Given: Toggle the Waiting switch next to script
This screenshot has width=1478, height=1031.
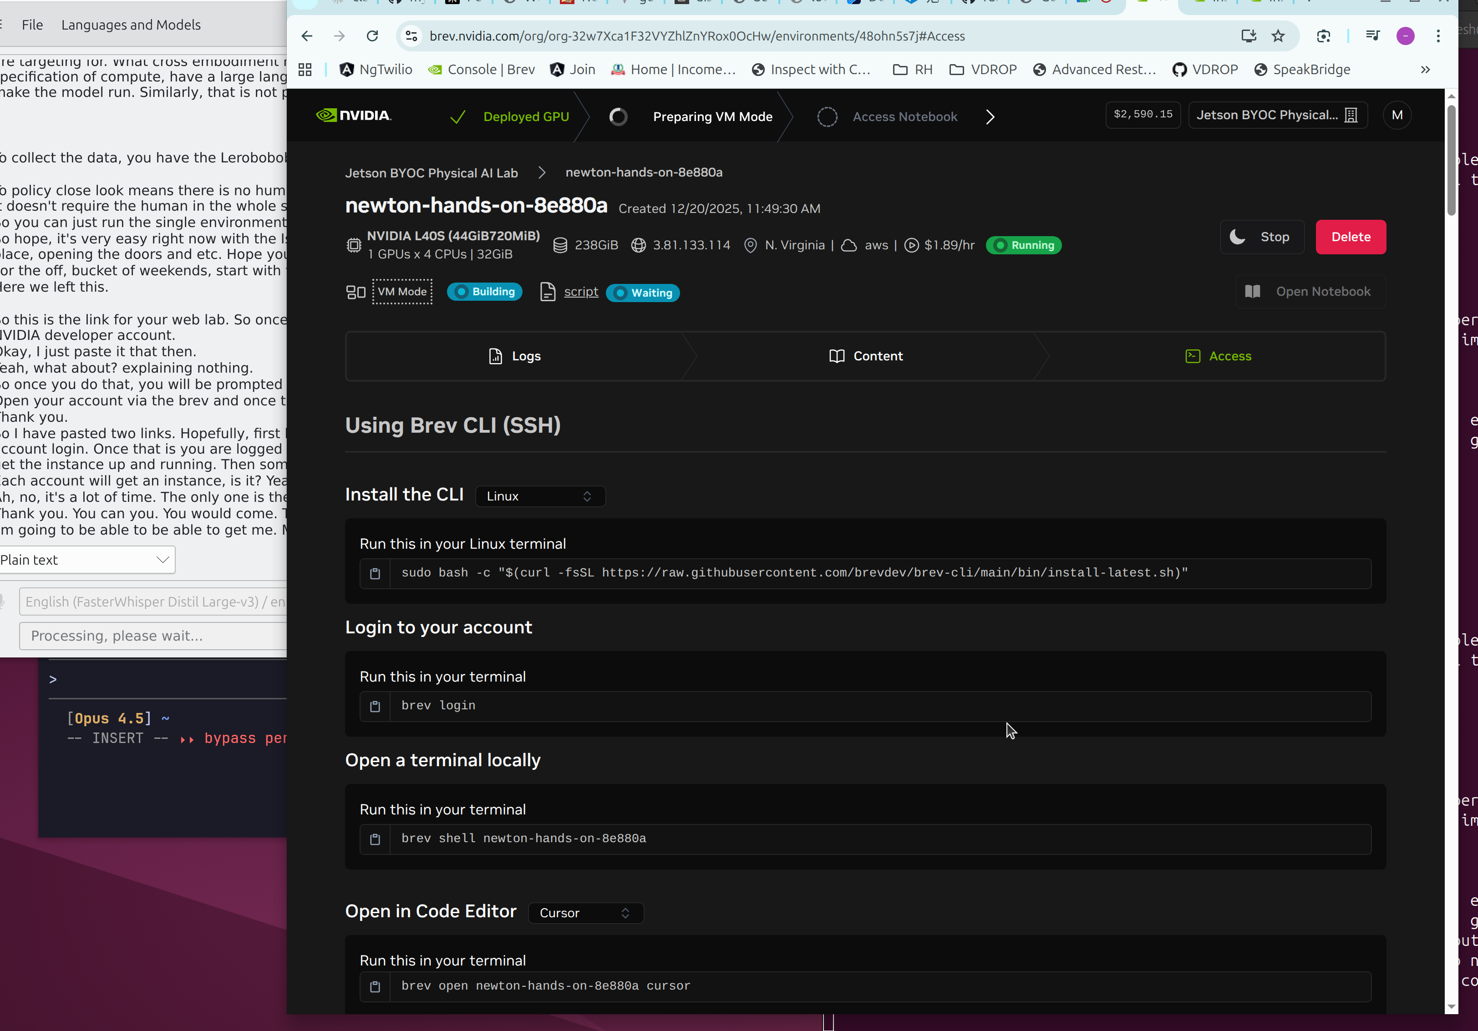Looking at the screenshot, I should coord(642,293).
